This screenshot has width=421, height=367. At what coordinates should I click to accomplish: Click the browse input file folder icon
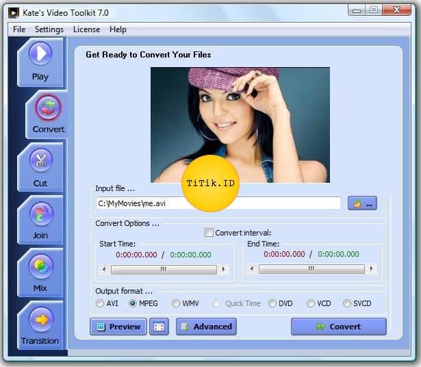[x=362, y=203]
